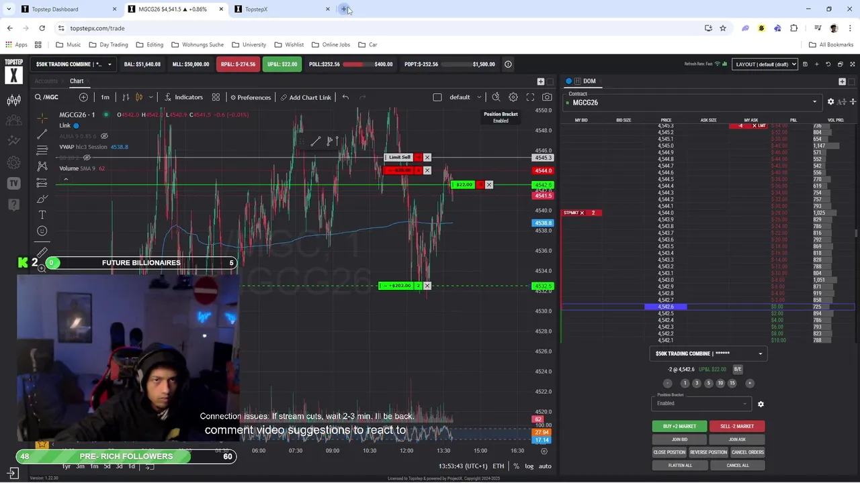This screenshot has height=483, width=860.
Task: Toggle the DOM blue link circle
Action: (568, 81)
